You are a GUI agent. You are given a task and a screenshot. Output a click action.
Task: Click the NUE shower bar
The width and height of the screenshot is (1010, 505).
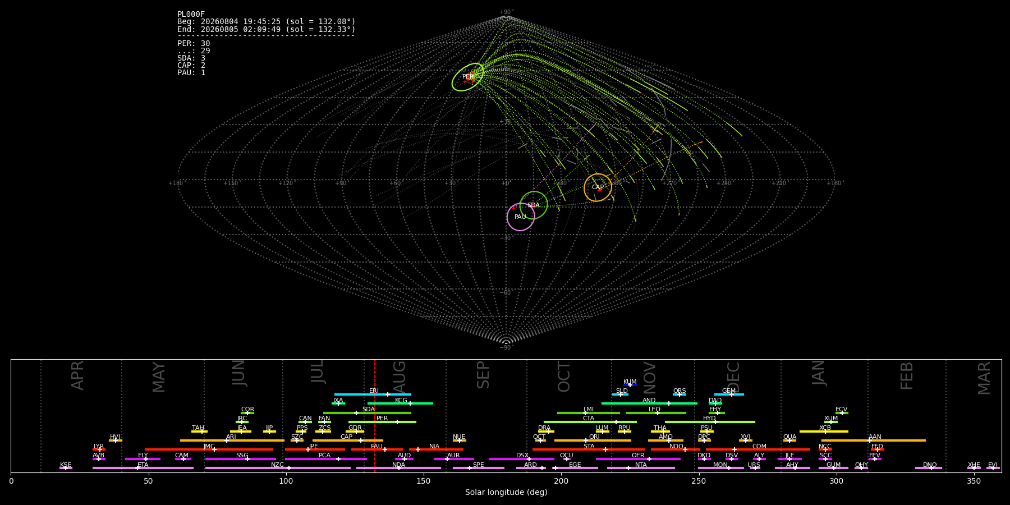tap(460, 440)
